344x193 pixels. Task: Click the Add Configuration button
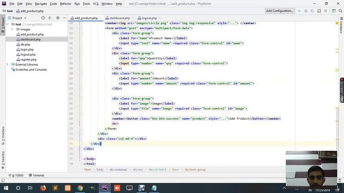(279, 11)
